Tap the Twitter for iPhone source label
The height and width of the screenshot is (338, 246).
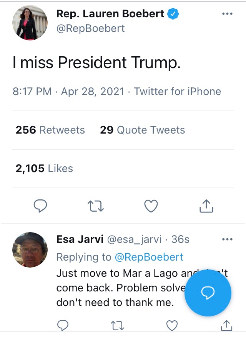[178, 92]
